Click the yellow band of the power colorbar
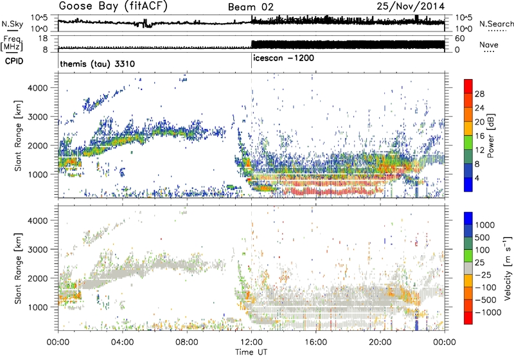Viewport: 514px width, 356px height. (x=468, y=129)
